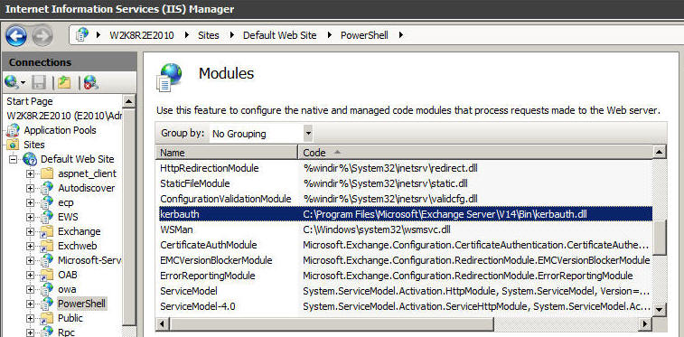Click Sites in the breadcrumb

pyautogui.click(x=209, y=35)
